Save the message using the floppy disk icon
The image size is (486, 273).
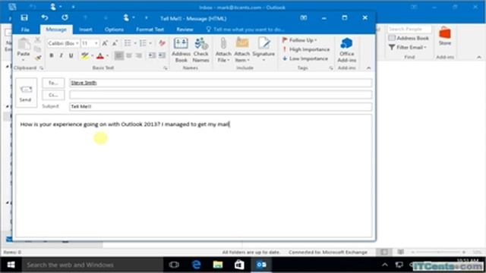[24, 18]
